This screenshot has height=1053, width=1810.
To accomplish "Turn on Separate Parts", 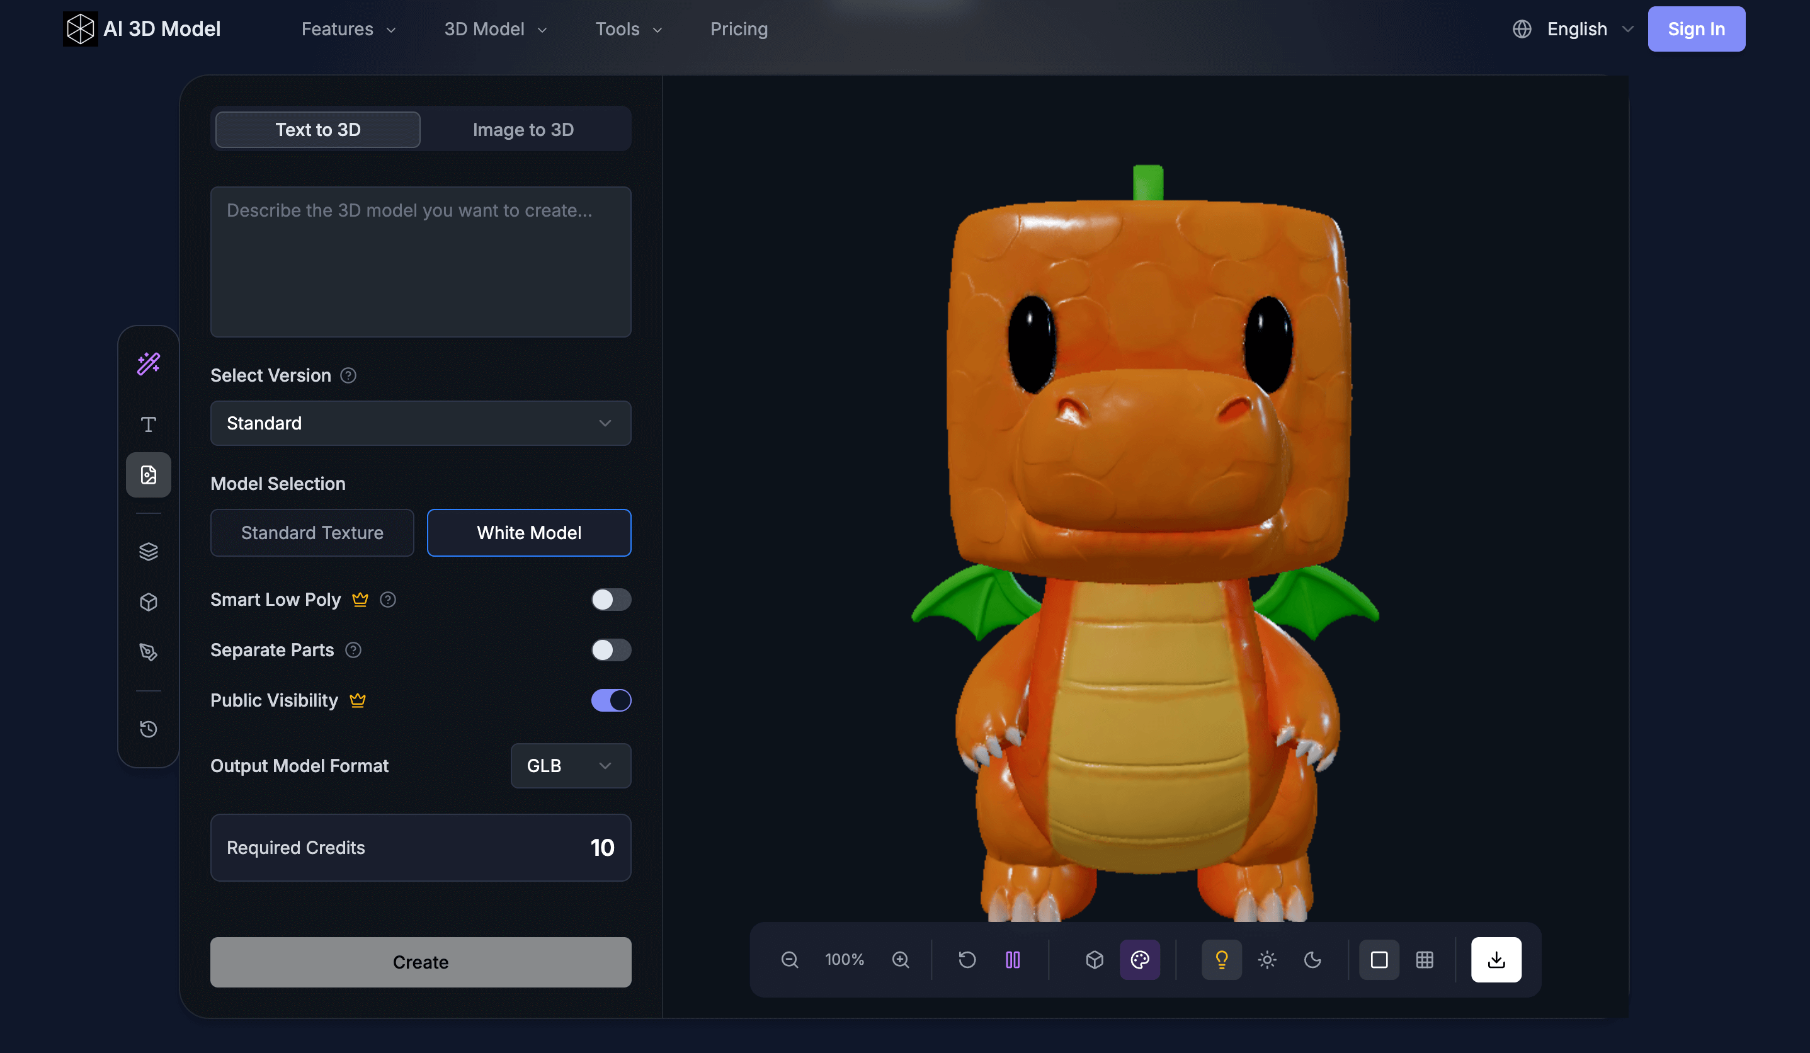I will click(x=612, y=650).
